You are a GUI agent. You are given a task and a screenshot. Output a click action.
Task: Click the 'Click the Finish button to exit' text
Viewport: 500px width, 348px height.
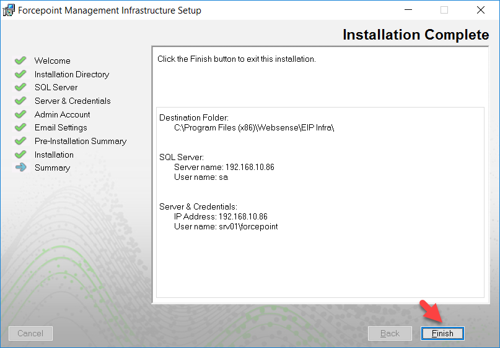(237, 59)
